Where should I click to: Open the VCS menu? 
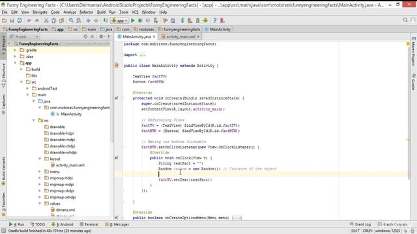pyautogui.click(x=135, y=12)
